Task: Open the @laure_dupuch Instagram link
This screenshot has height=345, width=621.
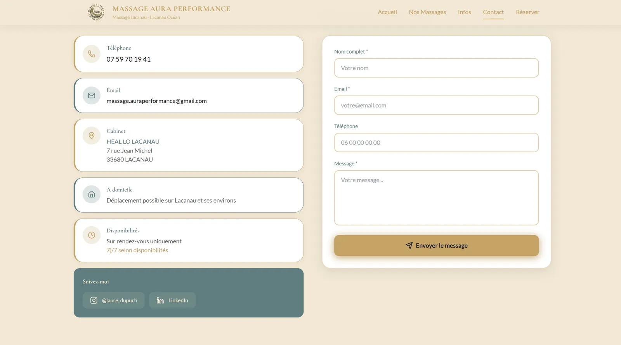Action: coord(113,300)
